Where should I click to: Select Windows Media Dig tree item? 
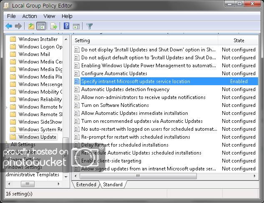[40, 69]
